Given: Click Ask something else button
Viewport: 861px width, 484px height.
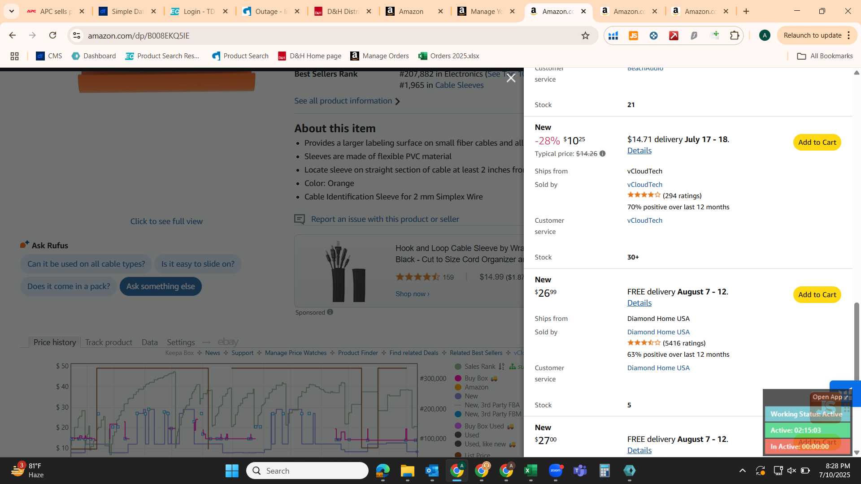Looking at the screenshot, I should pos(161,286).
